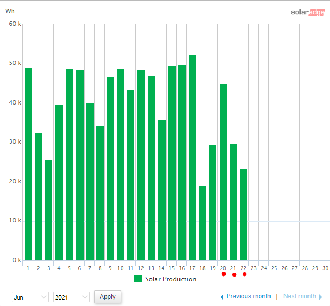Click the red dot under day 21
The image size is (330, 306).
point(234,275)
